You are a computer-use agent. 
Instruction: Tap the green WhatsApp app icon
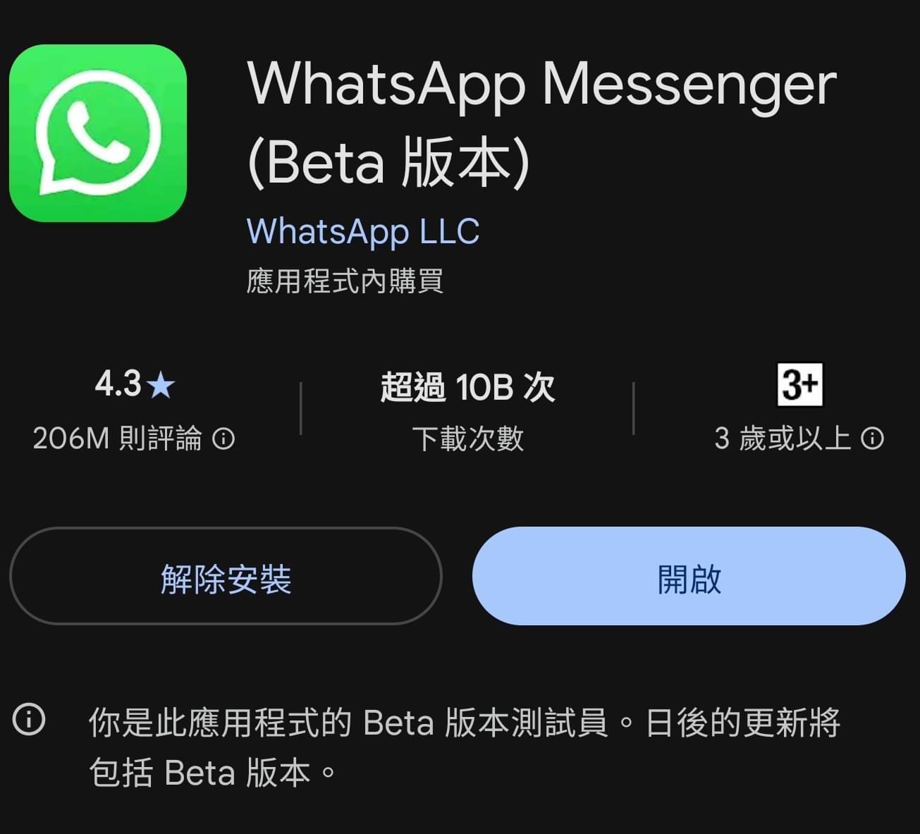tap(98, 133)
